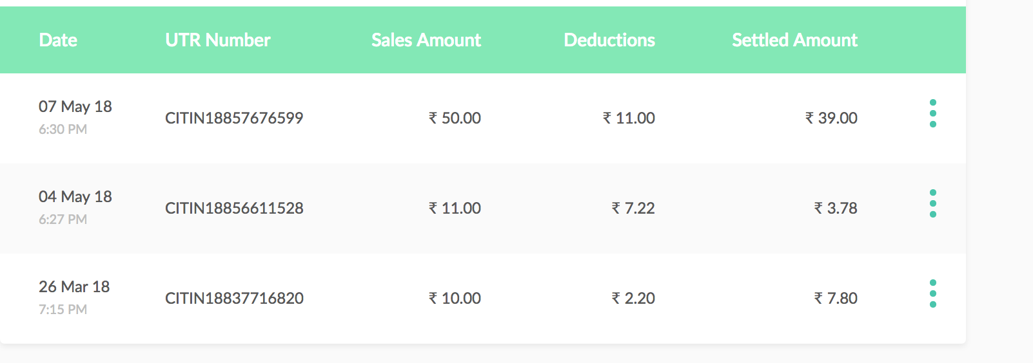This screenshot has width=1033, height=363.
Task: Select UTR number CITIN18837716820
Action: 234,298
